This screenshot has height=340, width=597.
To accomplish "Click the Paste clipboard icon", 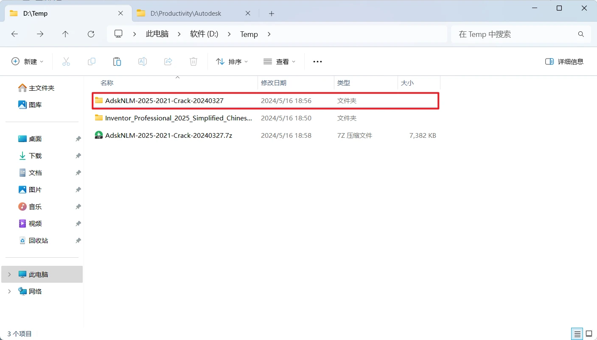I will 117,61.
